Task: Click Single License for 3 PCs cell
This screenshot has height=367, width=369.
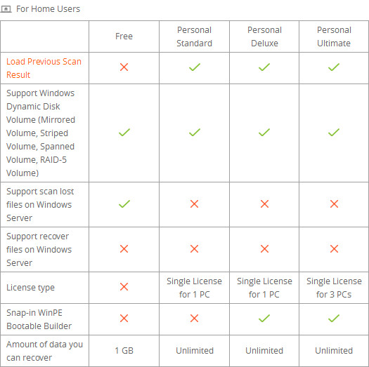Action: point(334,288)
